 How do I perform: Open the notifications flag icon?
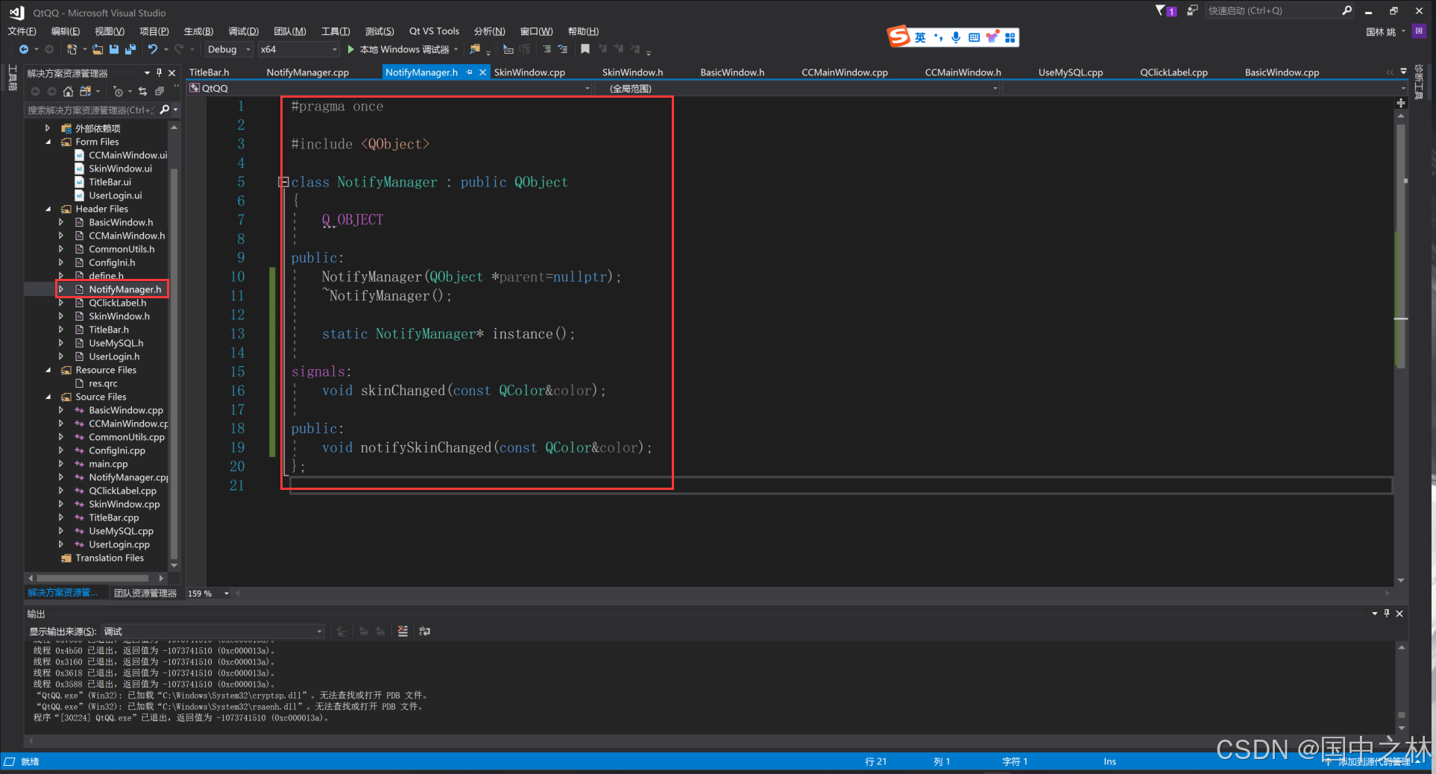pyautogui.click(x=1165, y=10)
